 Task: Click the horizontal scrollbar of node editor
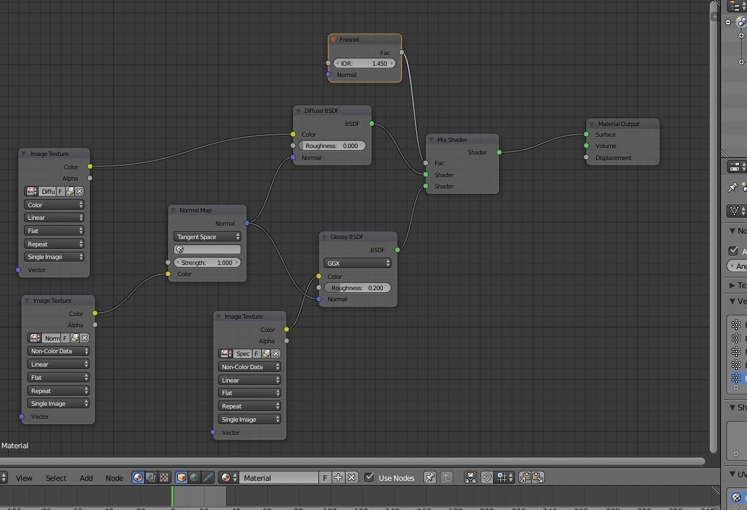[x=352, y=461]
